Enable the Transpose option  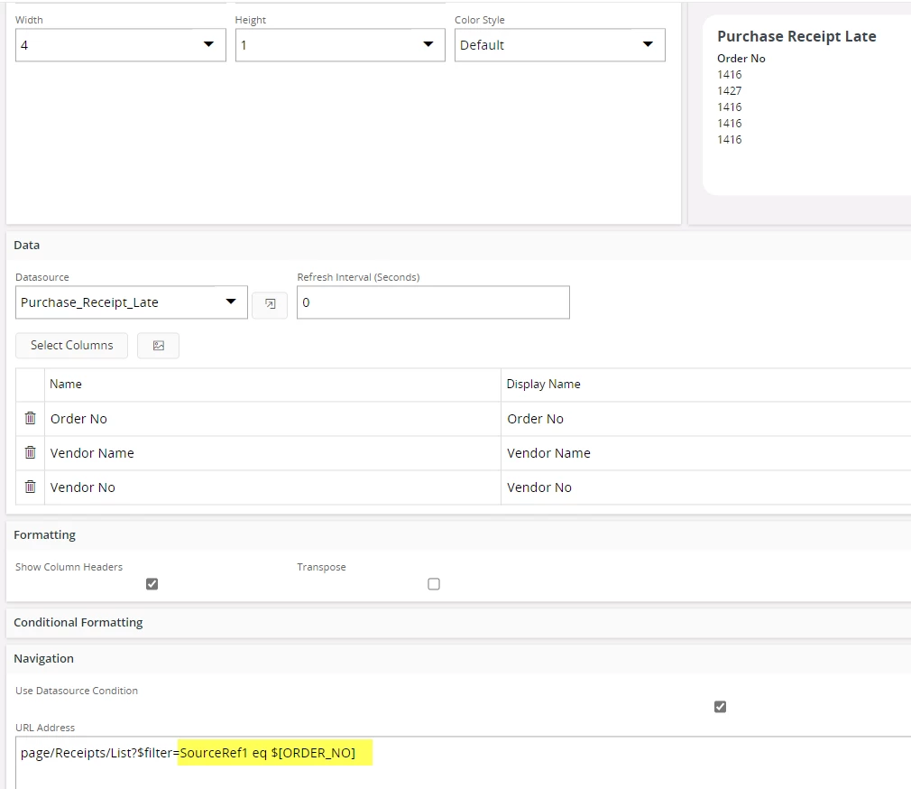(434, 584)
